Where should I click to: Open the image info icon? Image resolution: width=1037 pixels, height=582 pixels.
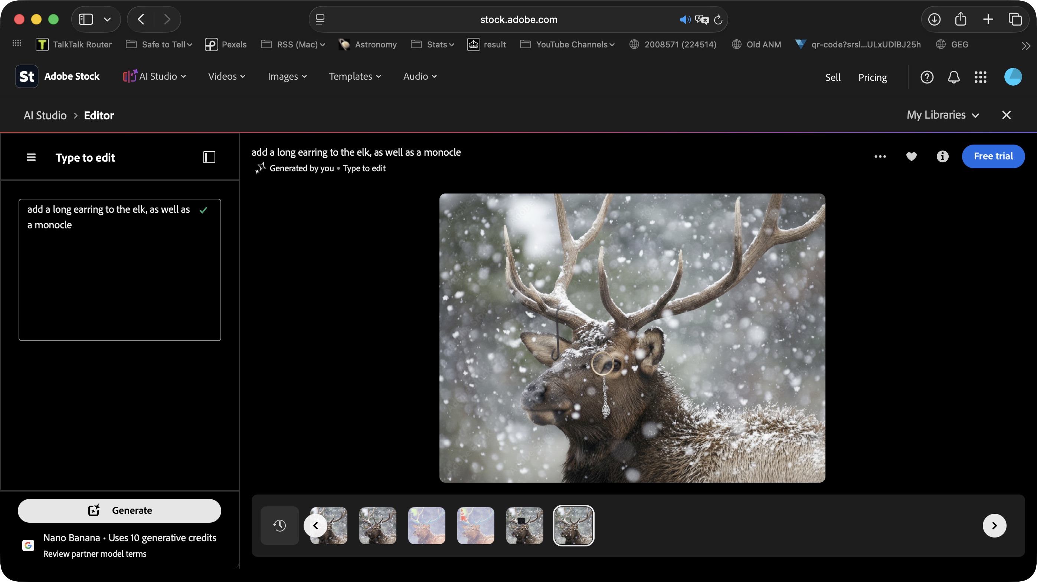click(x=942, y=156)
